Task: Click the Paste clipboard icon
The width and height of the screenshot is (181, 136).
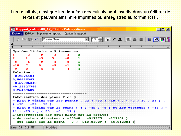Action: [30, 40]
